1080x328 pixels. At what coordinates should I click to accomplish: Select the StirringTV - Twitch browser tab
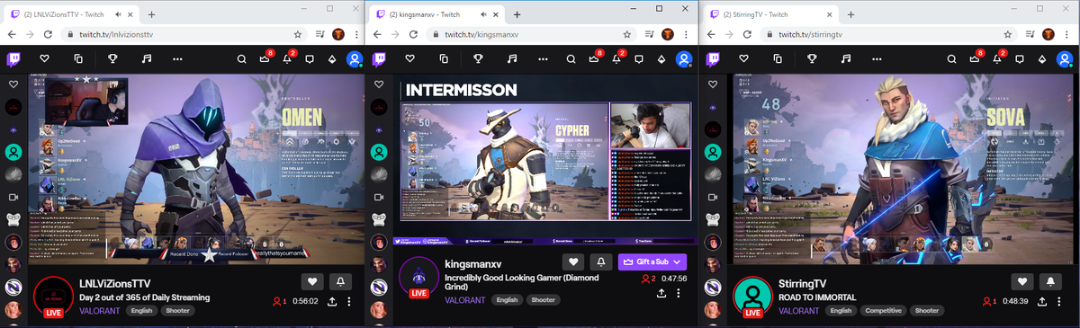click(x=769, y=15)
